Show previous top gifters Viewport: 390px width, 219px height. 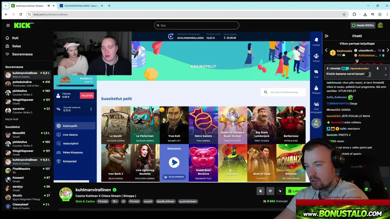coord(326,50)
